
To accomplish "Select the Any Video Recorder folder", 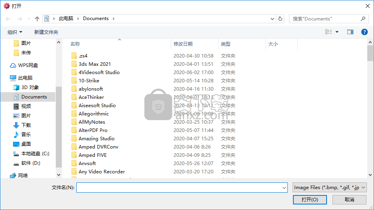I will click(x=98, y=172).
